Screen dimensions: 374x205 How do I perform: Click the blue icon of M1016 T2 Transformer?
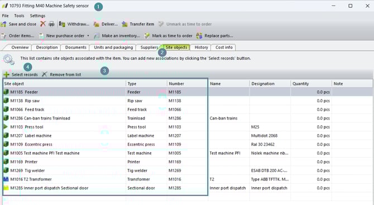click(x=6, y=179)
